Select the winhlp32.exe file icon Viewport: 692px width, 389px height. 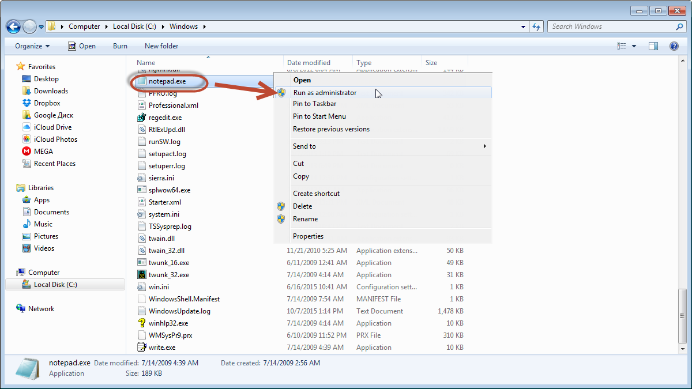(142, 323)
